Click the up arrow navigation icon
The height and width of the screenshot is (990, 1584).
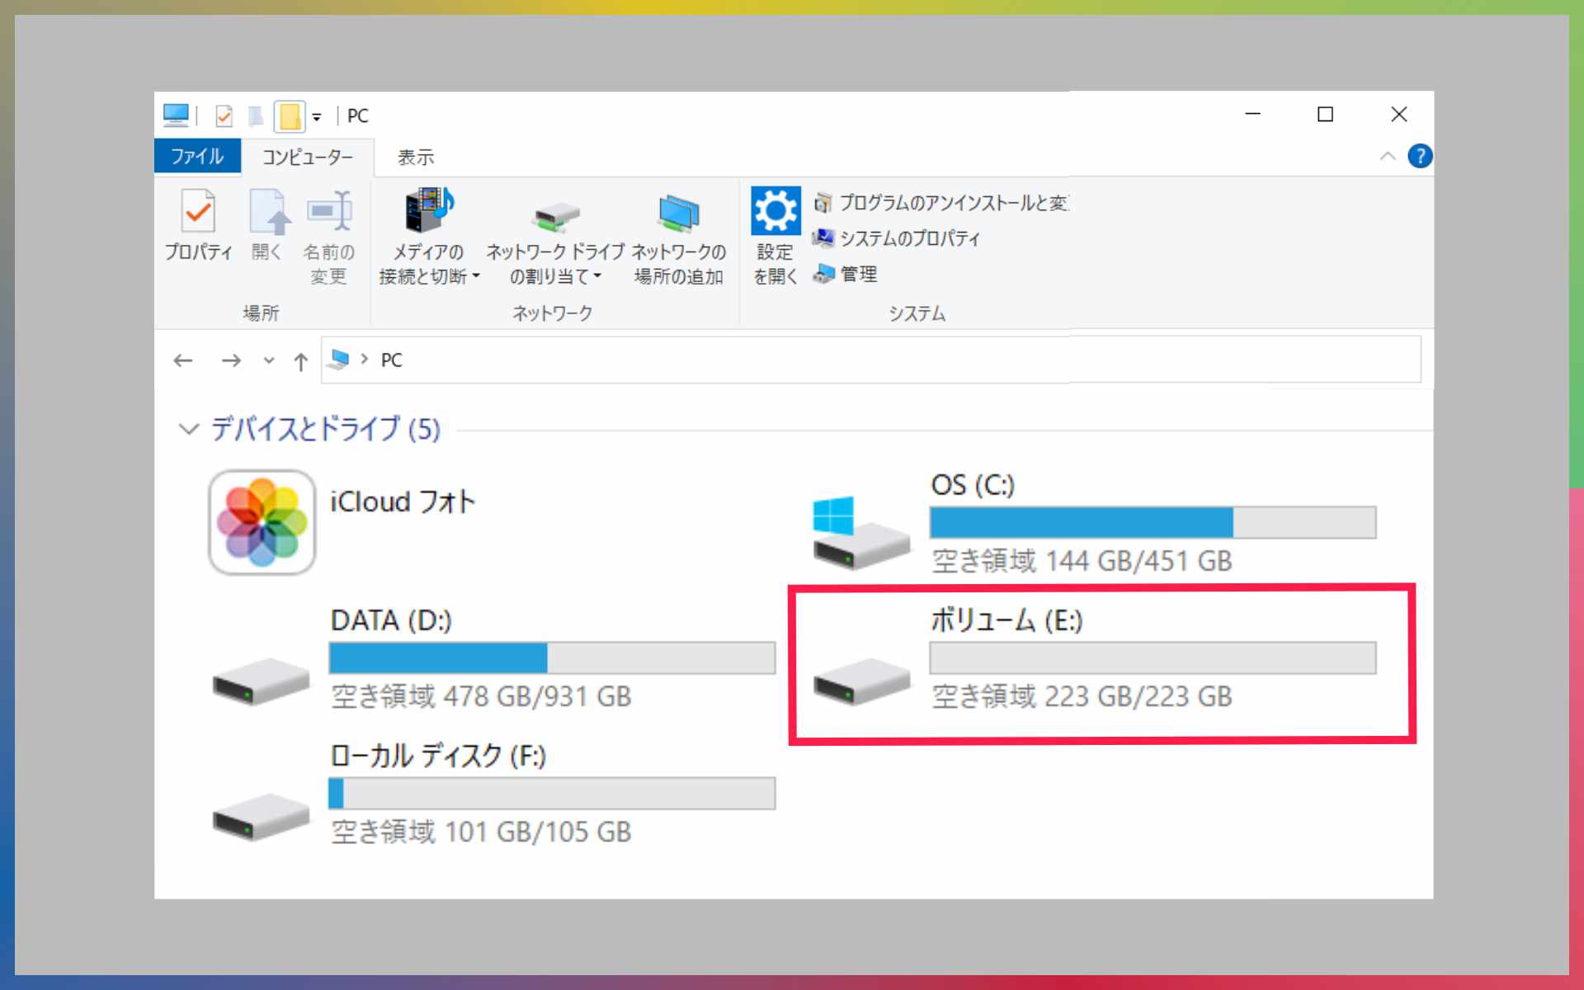coord(300,361)
